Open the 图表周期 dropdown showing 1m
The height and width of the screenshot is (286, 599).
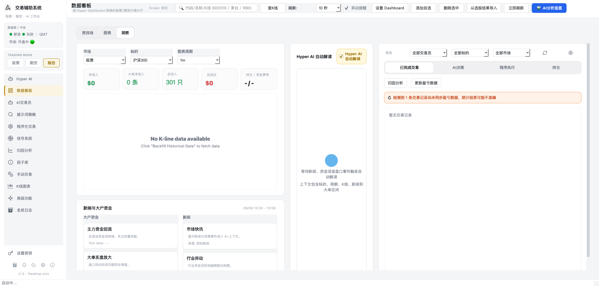coord(199,60)
